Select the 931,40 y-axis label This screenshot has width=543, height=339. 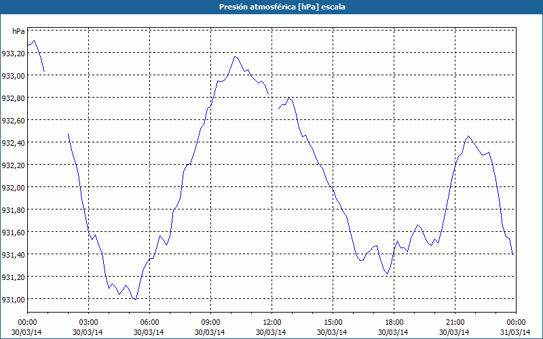pos(13,254)
